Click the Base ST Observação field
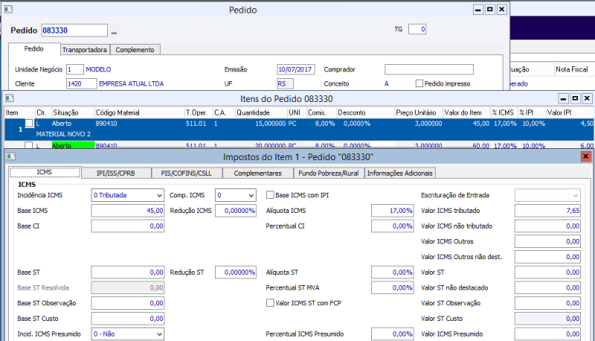The image size is (595, 341). click(x=128, y=303)
